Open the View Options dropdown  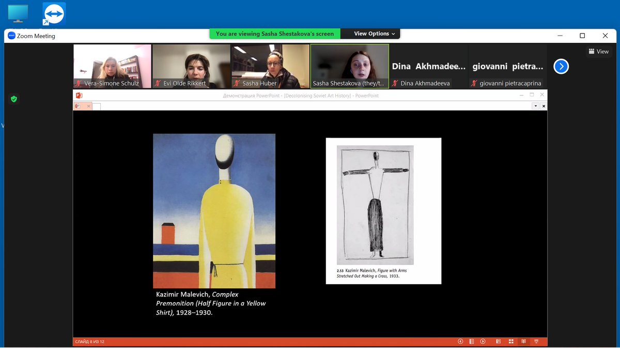[x=375, y=34]
